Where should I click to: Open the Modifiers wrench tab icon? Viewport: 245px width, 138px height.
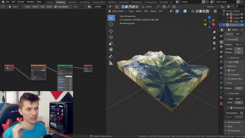click(x=221, y=73)
